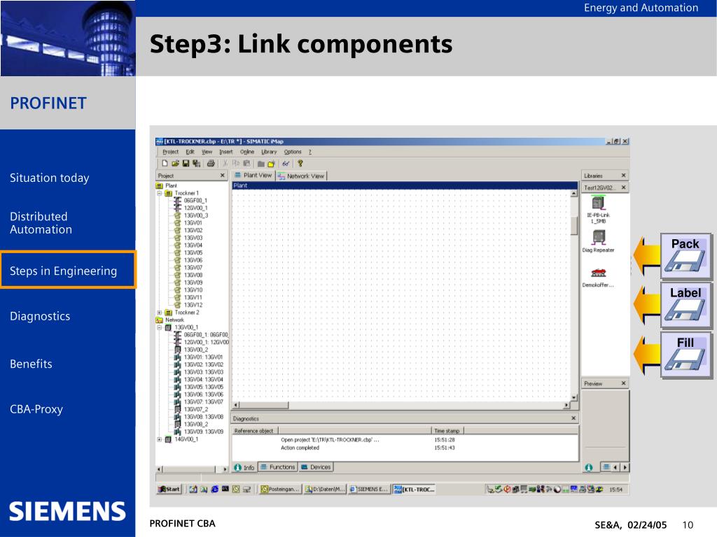717x537 pixels.
Task: Click the Open project folder icon
Action: click(175, 164)
